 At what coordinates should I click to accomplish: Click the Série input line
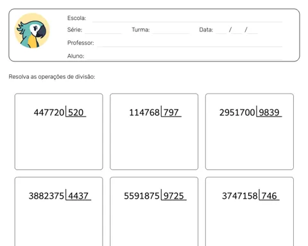coord(103,33)
